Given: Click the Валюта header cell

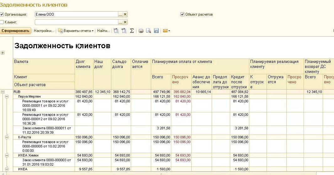Looking at the screenshot, I should 44,66.
